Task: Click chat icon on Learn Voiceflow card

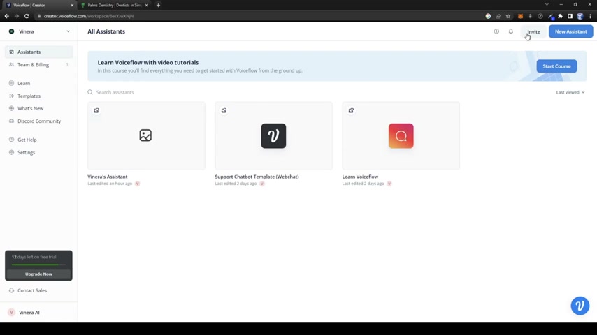Action: point(351,110)
